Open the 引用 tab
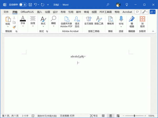 [71, 12]
